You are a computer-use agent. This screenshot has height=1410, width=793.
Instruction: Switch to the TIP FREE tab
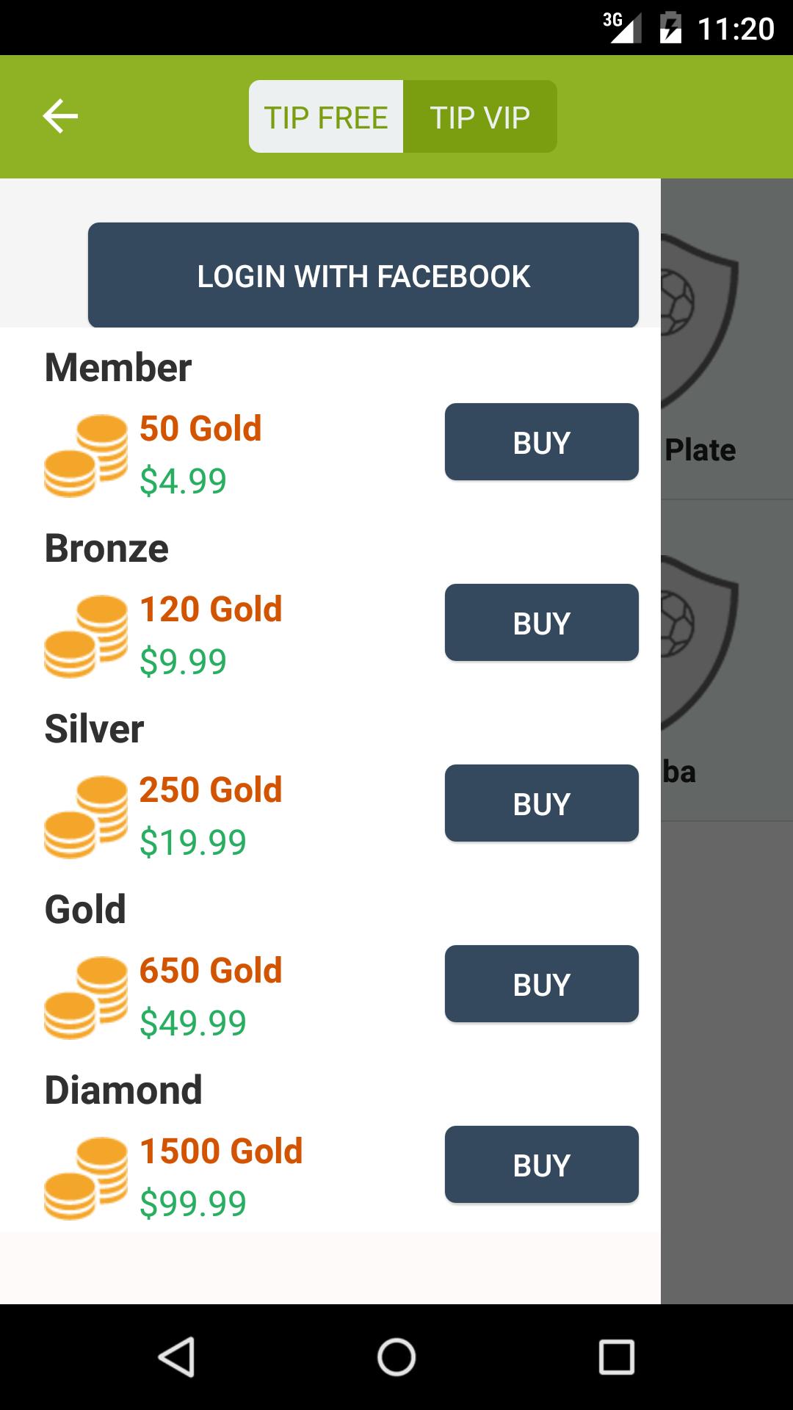326,117
